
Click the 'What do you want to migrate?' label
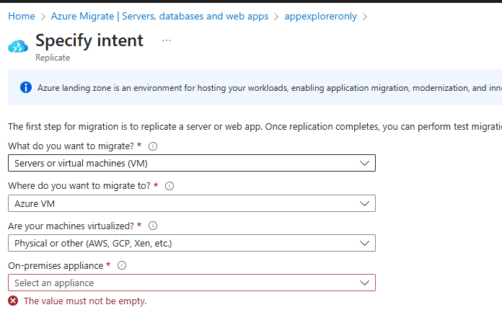pos(71,146)
